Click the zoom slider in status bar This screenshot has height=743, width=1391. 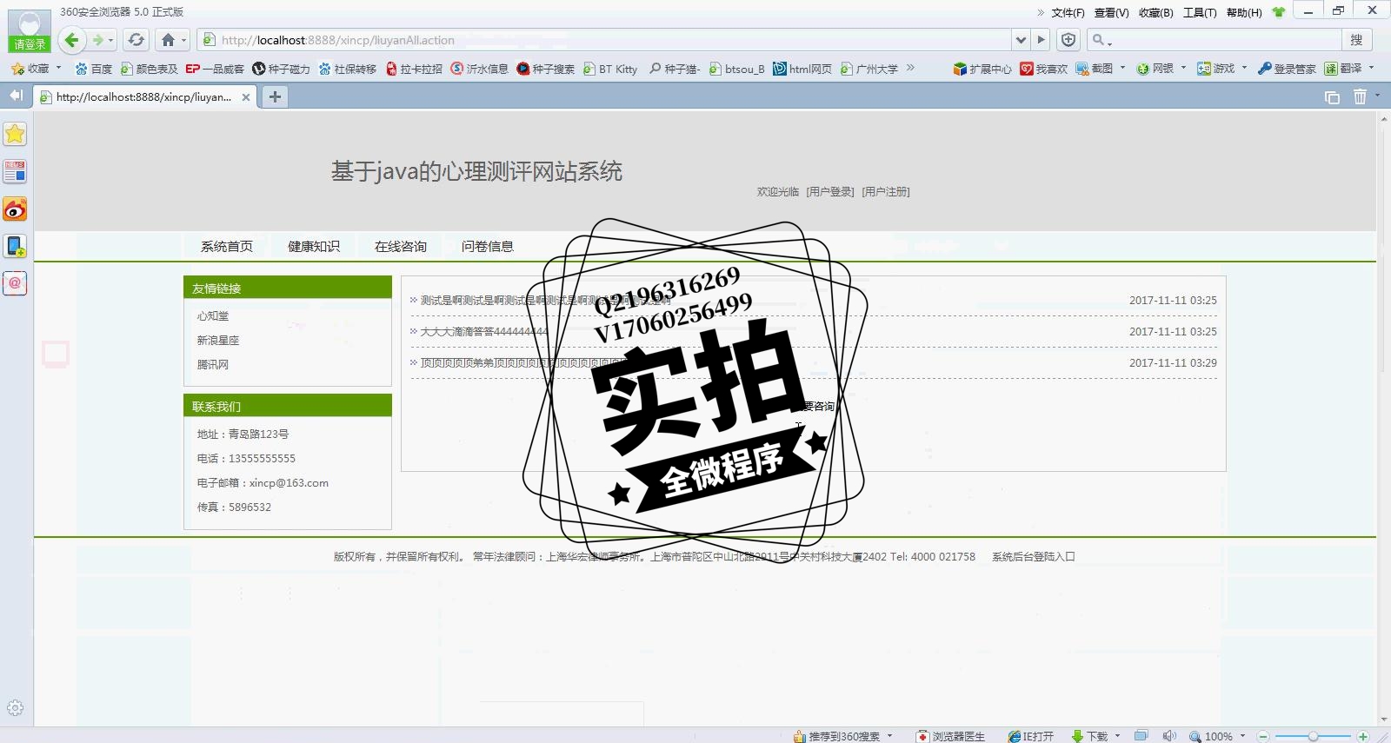pyautogui.click(x=1314, y=736)
